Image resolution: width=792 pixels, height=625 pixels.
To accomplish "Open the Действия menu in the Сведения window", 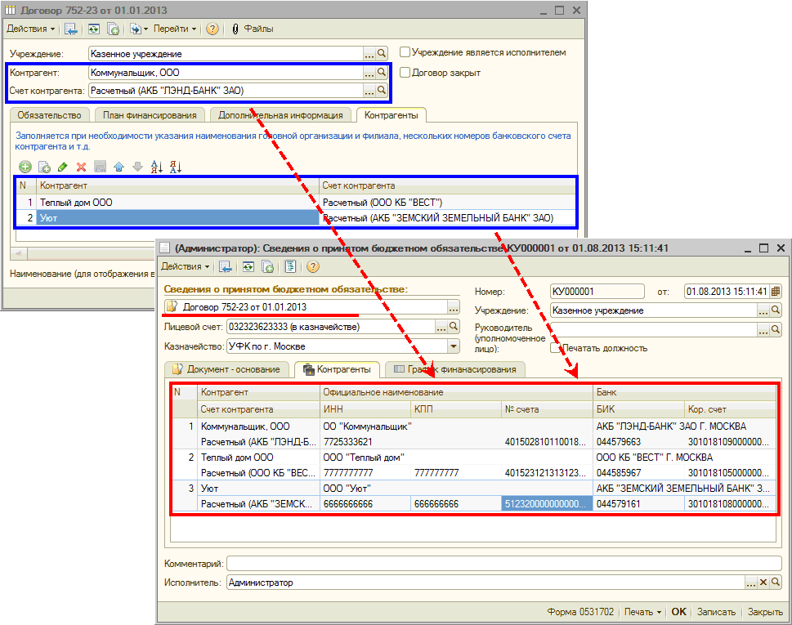I will click(185, 266).
